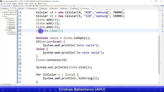Click on 'System.out.println(lista.size());' line
This screenshot has width=164, height=92.
coord(64,67)
